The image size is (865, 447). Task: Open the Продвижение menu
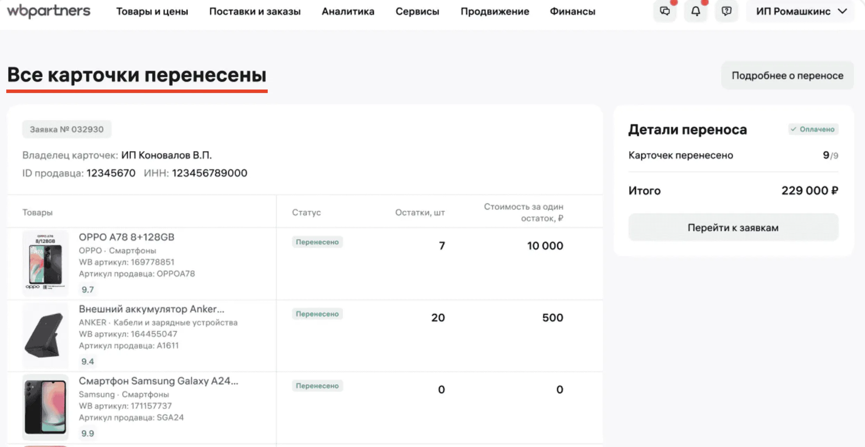coord(495,11)
